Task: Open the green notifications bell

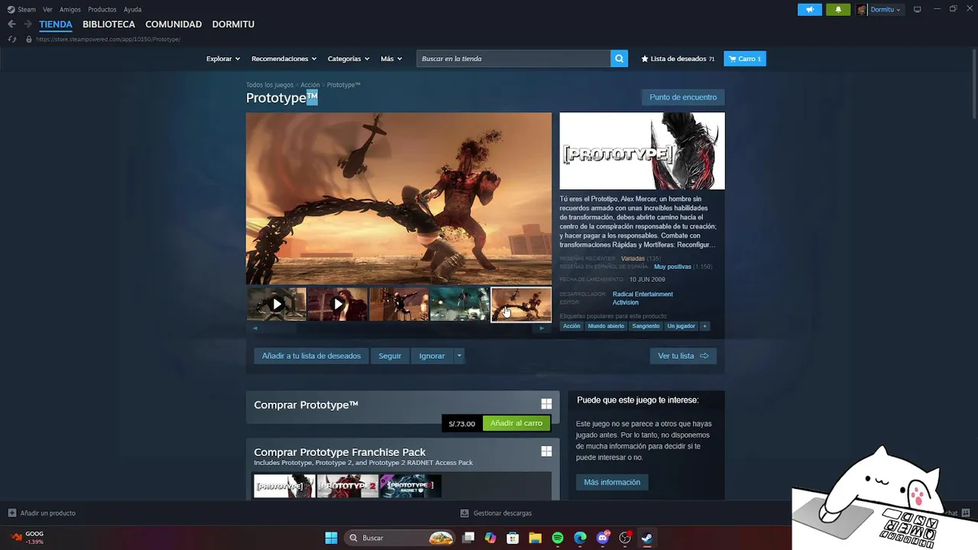Action: [838, 9]
